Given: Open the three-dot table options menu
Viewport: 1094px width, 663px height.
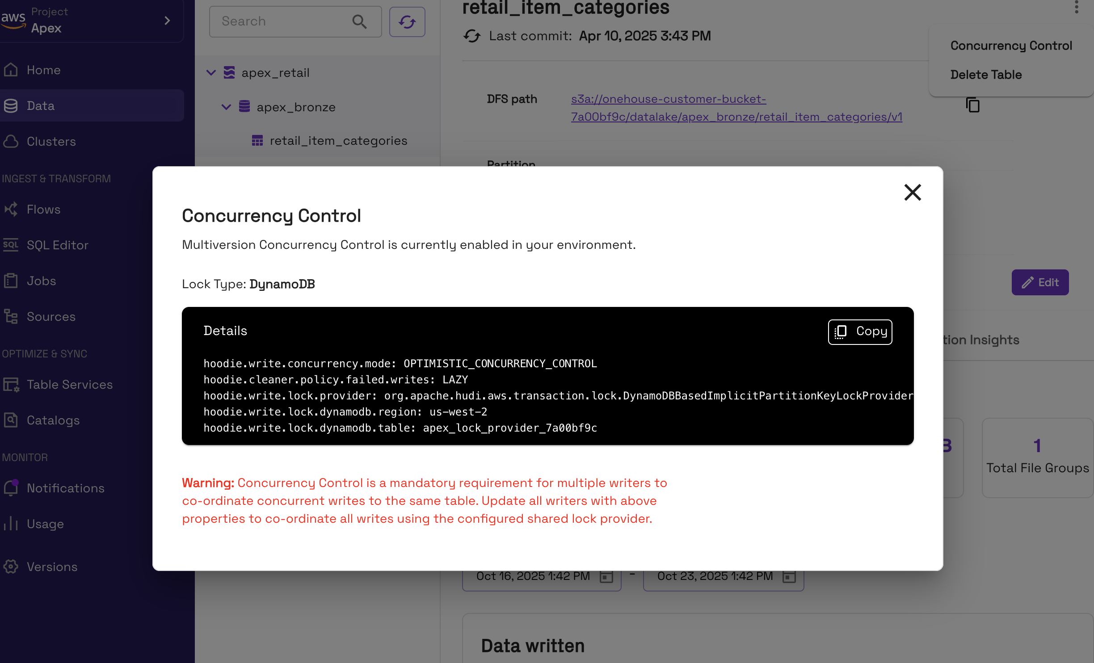Looking at the screenshot, I should tap(1076, 7).
